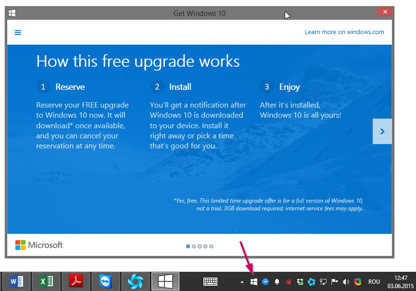
Task: Click the bell notification tray icon
Action: 277,282
